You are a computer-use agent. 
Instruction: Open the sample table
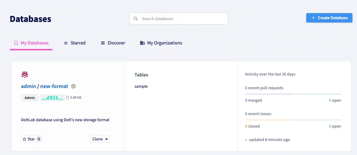[141, 86]
